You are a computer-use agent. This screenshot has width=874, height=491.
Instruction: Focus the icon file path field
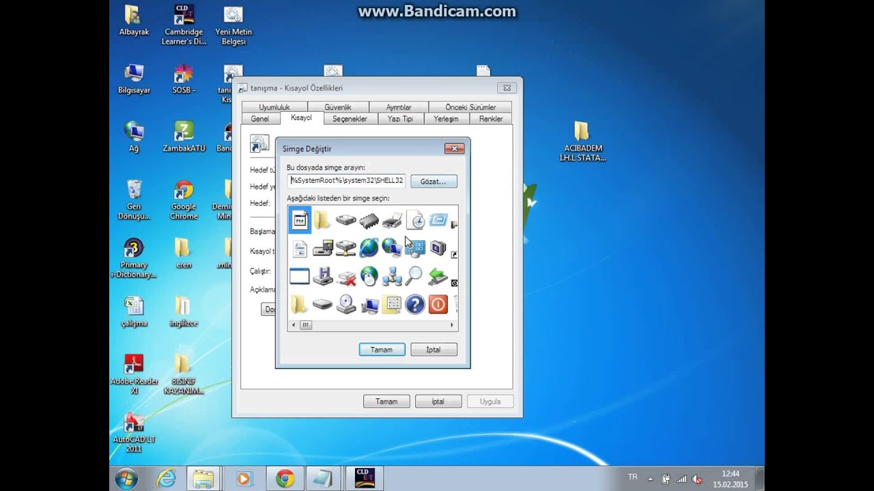[x=346, y=181]
